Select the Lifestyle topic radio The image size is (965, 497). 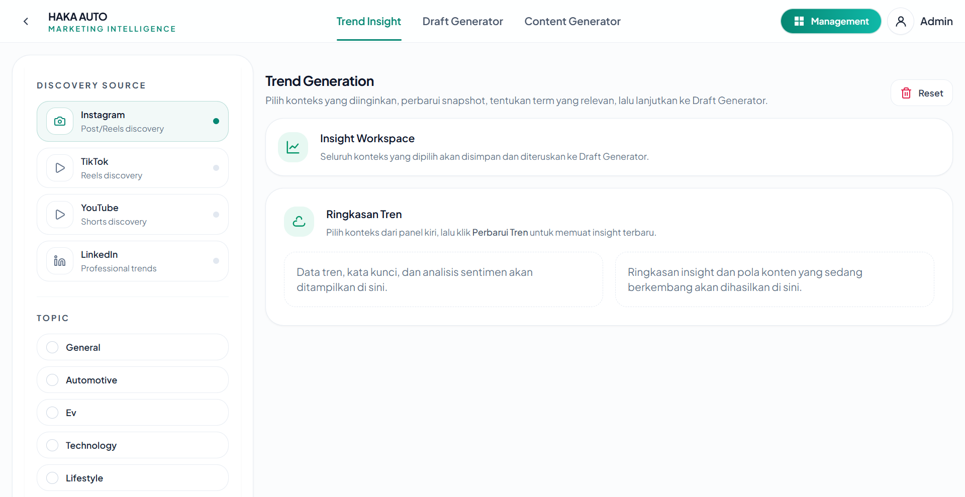tap(52, 478)
